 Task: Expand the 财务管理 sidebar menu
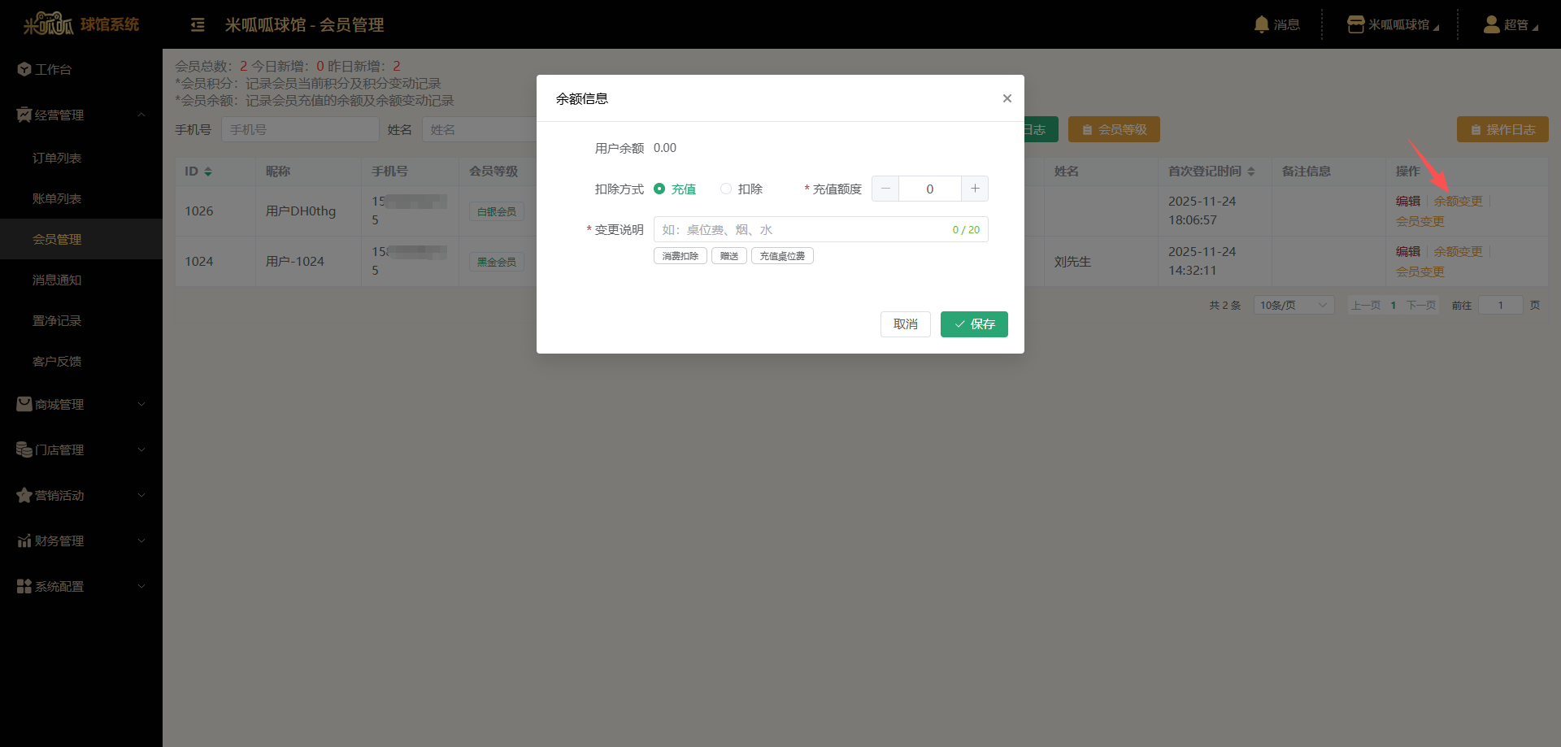pos(81,541)
